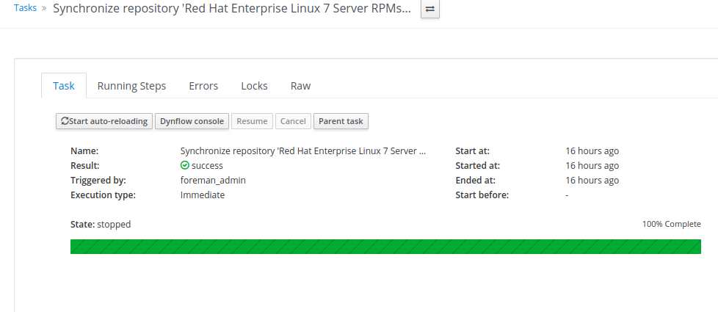Click the 'Start before:' label
Screen dimensions: 718x312
(482, 195)
